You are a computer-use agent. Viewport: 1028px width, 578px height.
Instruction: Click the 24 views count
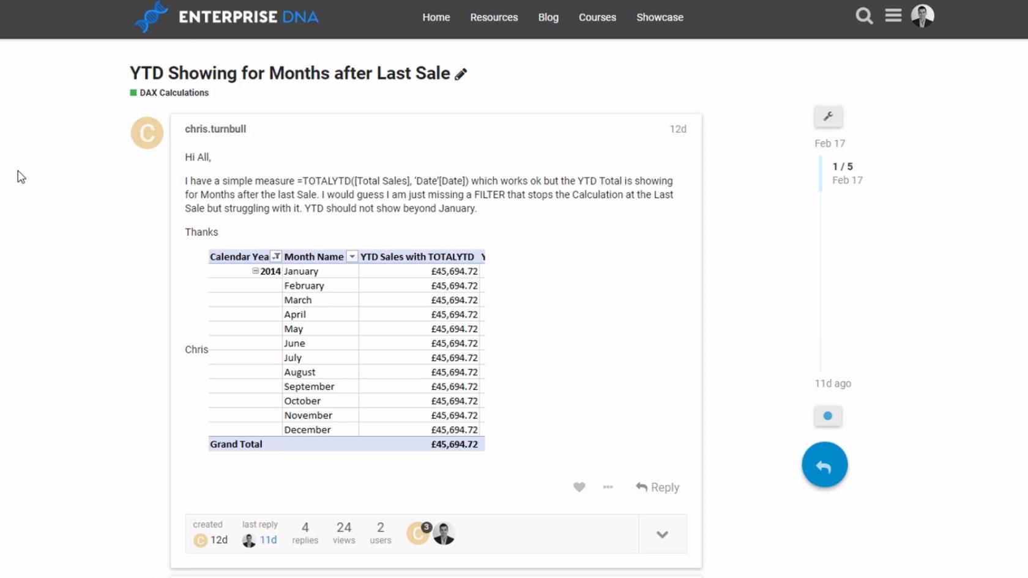[344, 533]
